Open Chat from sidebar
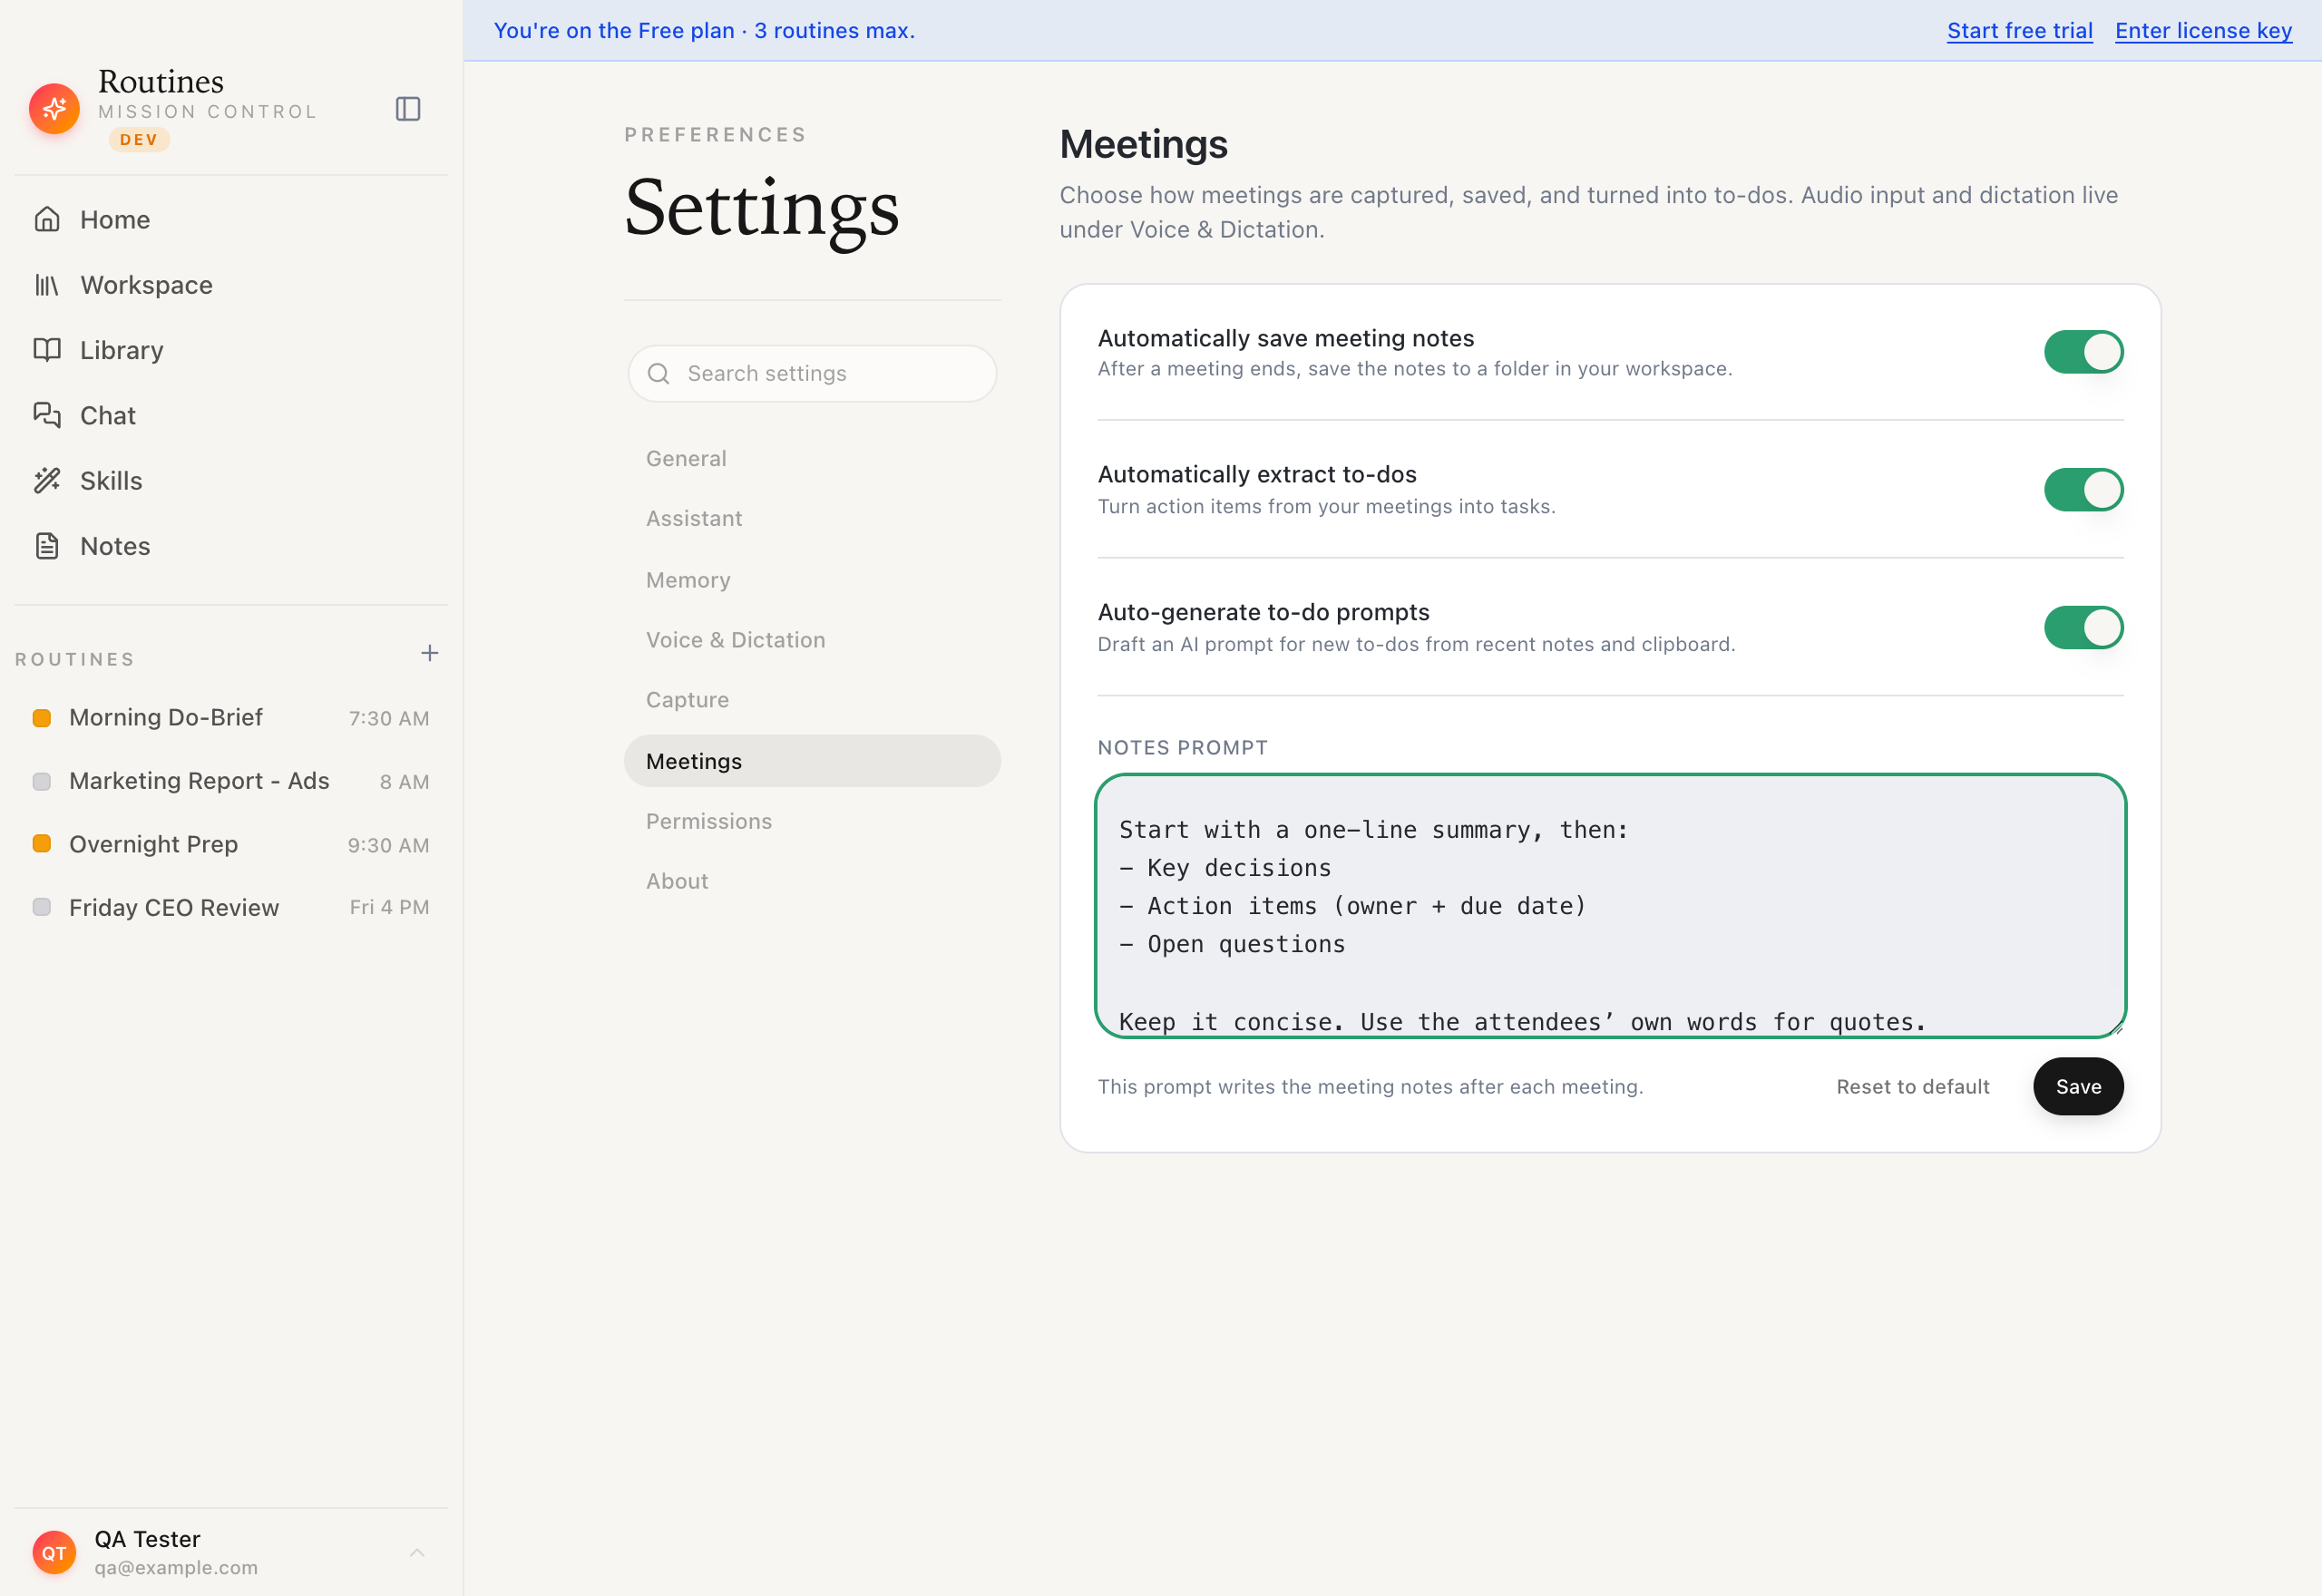The height and width of the screenshot is (1596, 2322). pos(231,415)
